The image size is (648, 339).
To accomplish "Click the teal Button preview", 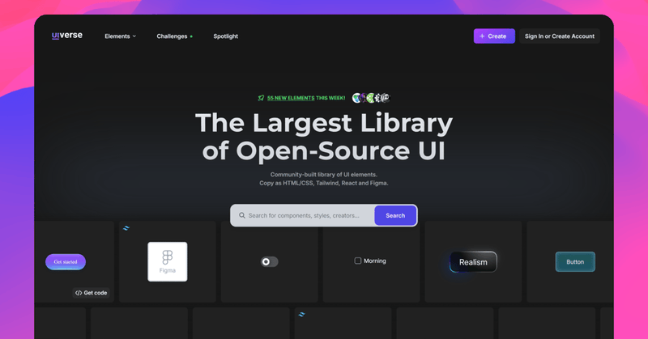I will coord(575,262).
